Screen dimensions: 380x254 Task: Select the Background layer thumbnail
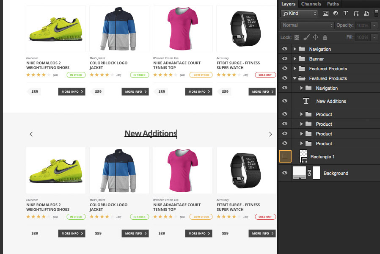(x=300, y=173)
